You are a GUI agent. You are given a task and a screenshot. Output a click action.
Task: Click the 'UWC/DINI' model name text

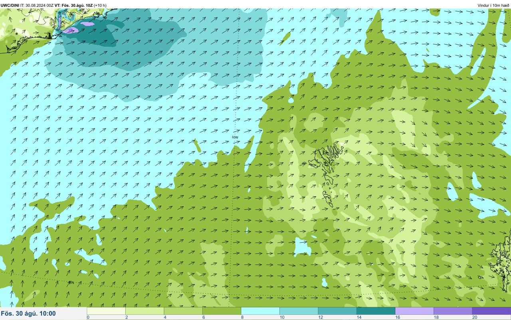click(10, 5)
